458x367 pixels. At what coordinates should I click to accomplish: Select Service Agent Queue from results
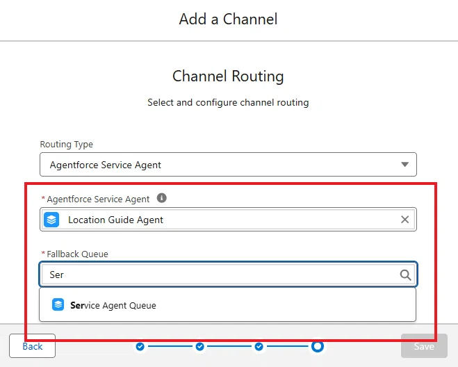[x=227, y=305]
